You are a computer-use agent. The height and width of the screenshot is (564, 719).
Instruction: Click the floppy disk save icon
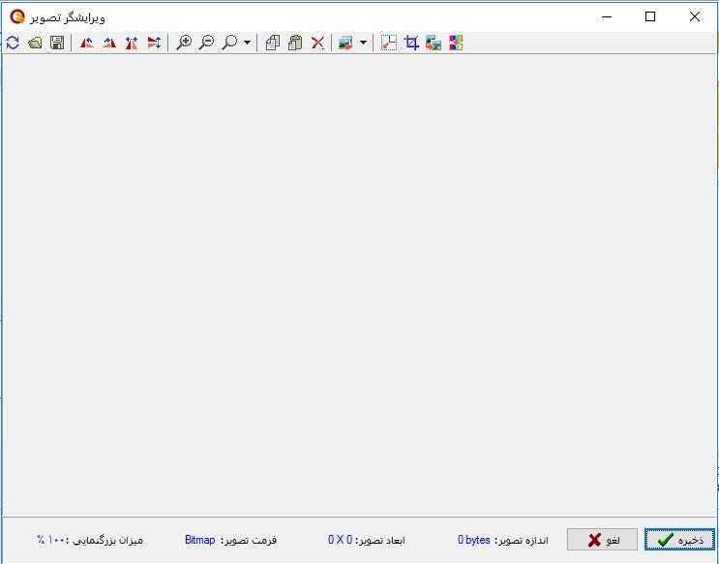coord(57,43)
